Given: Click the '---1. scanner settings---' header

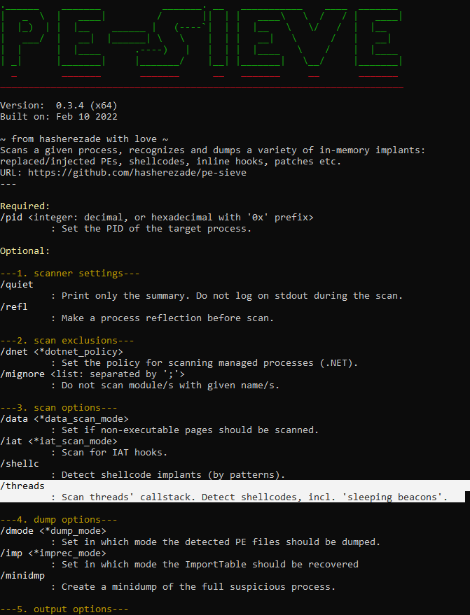Looking at the screenshot, I should coord(70,273).
